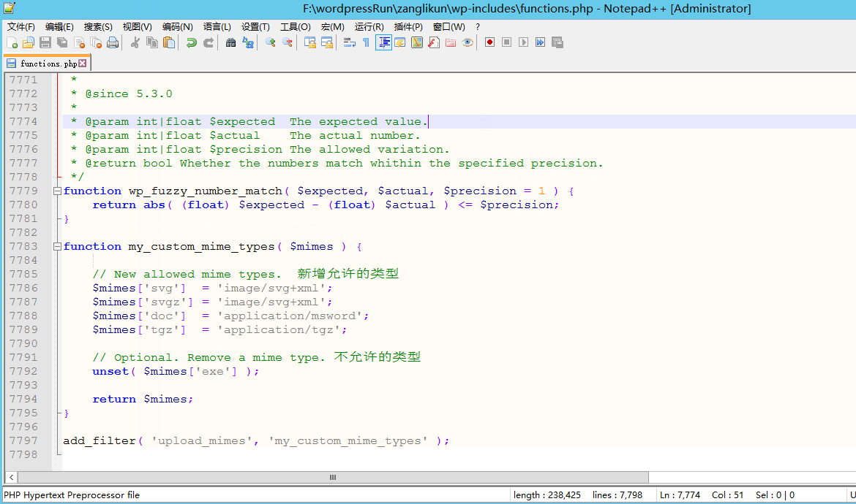Click the New file toolbar icon
Screen dimensions: 856x504
coord(12,42)
